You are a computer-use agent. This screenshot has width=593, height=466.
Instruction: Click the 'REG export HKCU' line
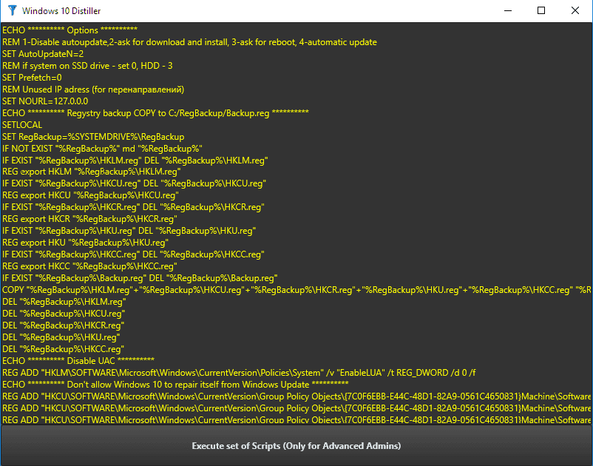click(90, 195)
